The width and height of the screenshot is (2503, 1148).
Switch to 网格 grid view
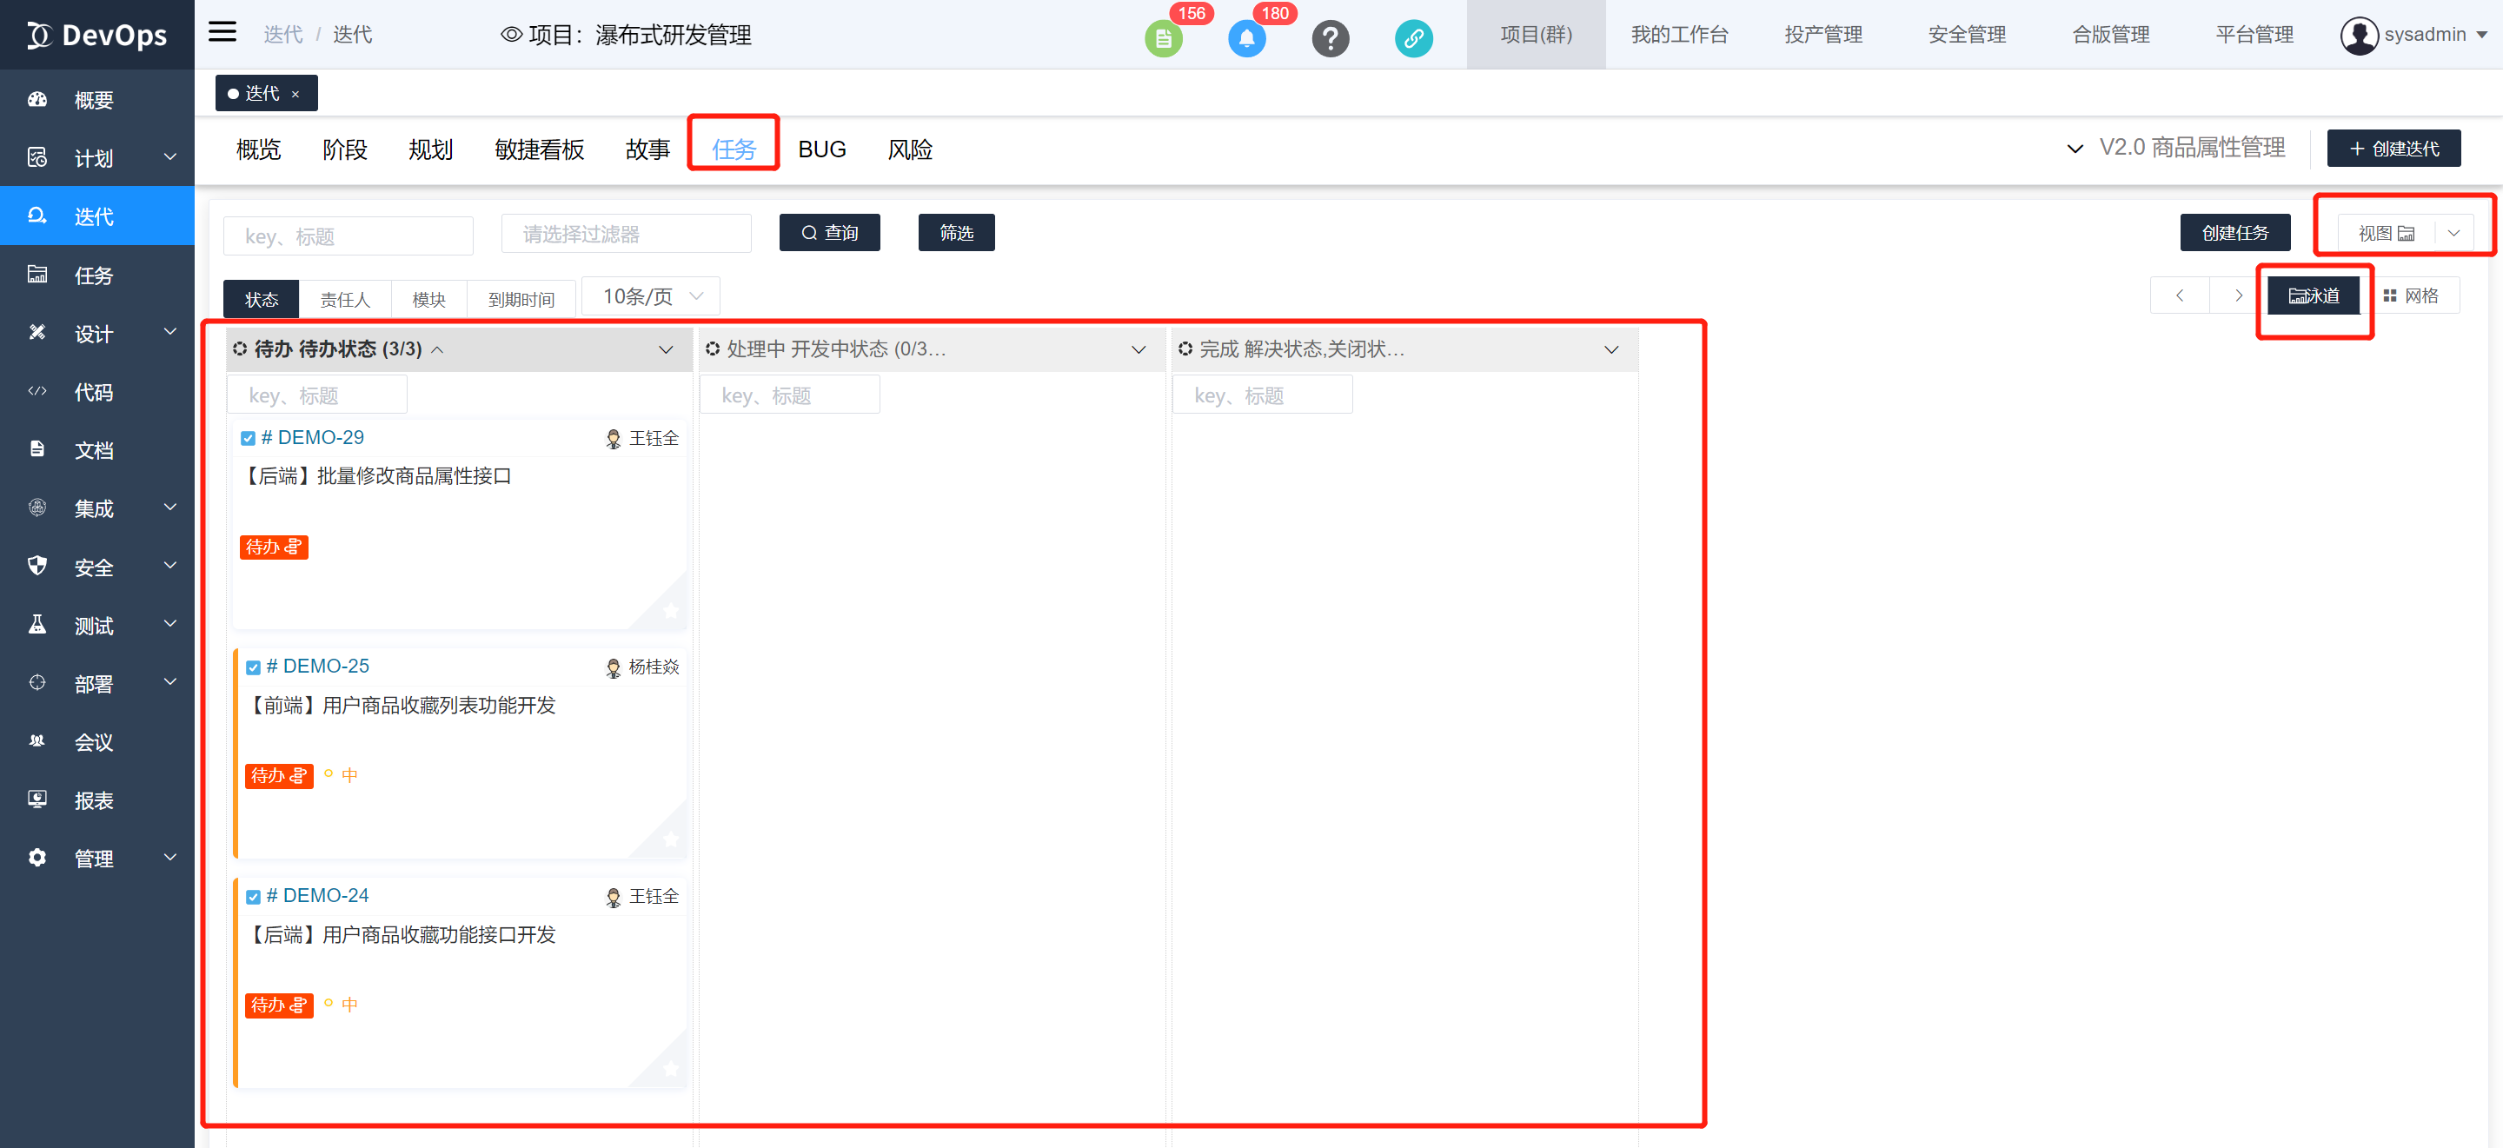2411,296
